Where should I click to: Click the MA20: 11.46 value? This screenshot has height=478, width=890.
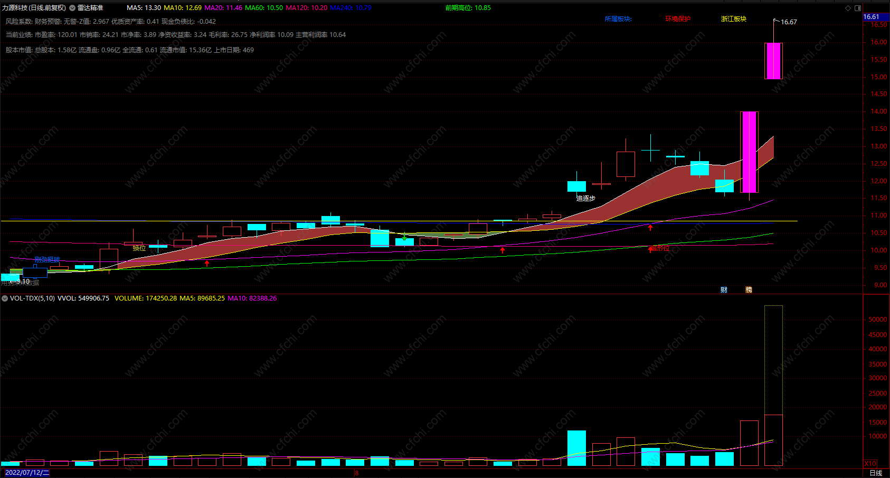[223, 8]
